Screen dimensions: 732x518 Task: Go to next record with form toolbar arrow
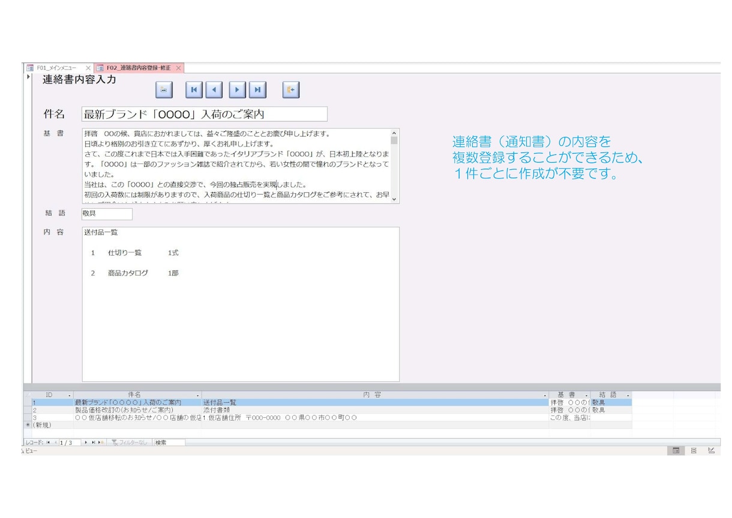point(238,90)
